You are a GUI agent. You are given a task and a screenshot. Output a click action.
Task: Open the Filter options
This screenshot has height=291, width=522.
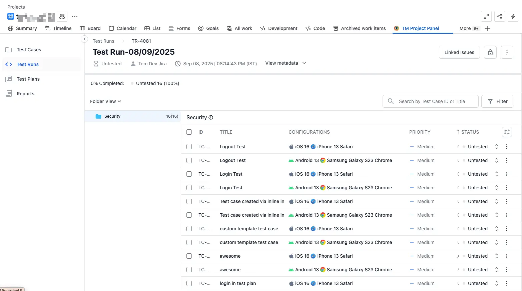[497, 101]
